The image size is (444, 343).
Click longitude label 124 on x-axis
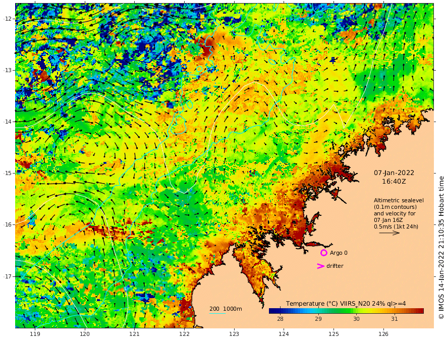coord(284,334)
